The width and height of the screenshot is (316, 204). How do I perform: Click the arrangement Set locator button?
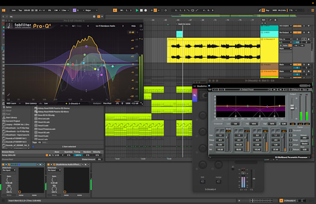click(x=263, y=20)
